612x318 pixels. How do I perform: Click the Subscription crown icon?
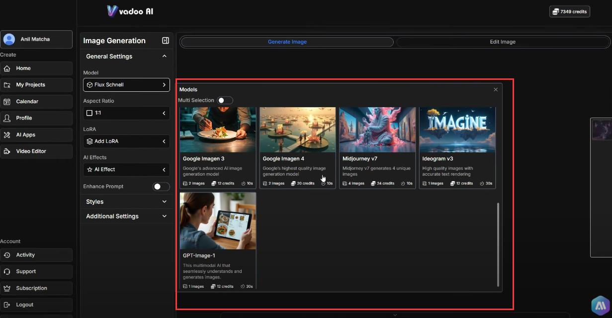(x=7, y=288)
